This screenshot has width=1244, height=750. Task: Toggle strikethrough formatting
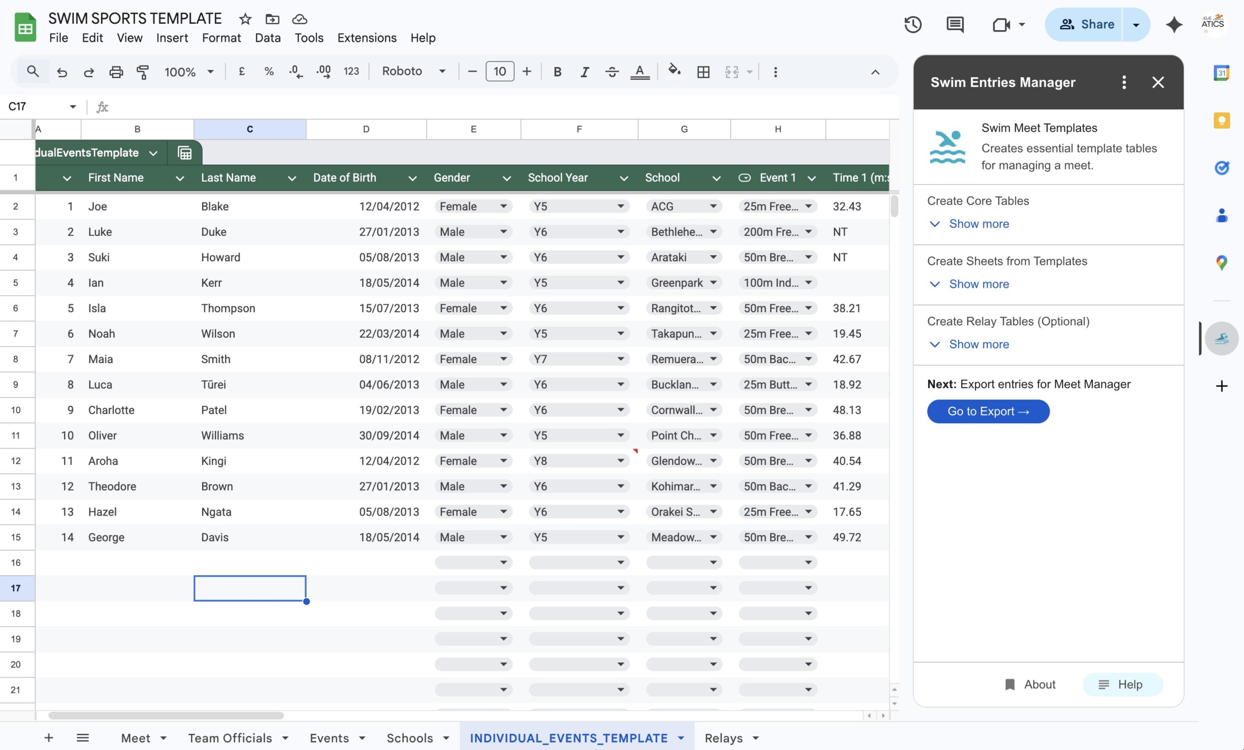click(x=611, y=72)
